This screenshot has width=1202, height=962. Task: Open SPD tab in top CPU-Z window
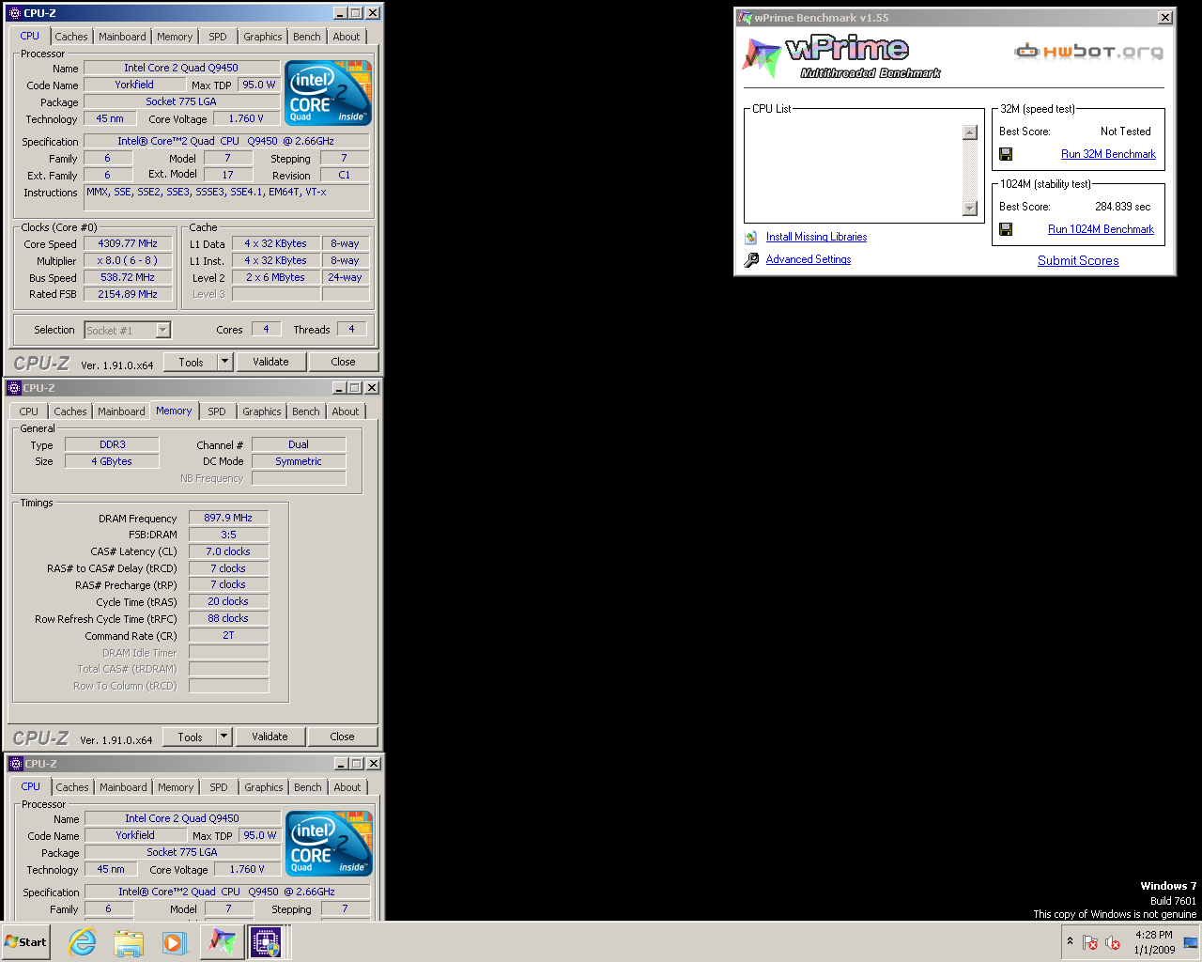pos(218,37)
